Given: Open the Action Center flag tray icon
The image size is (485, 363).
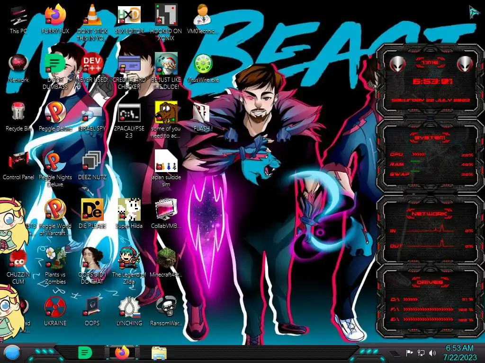Looking at the screenshot, I should click(x=410, y=353).
